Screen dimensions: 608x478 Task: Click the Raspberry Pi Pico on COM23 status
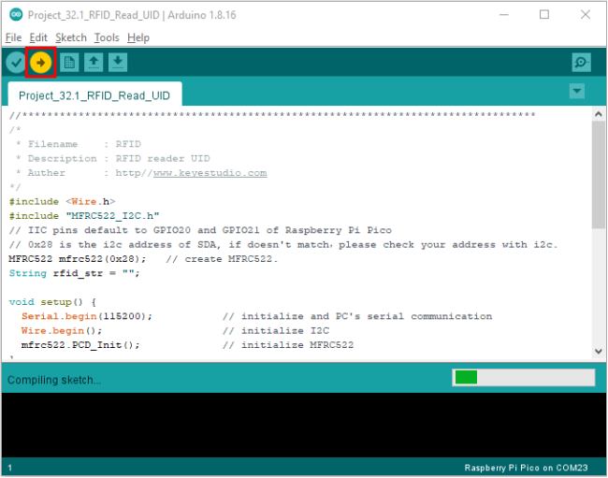(x=526, y=468)
